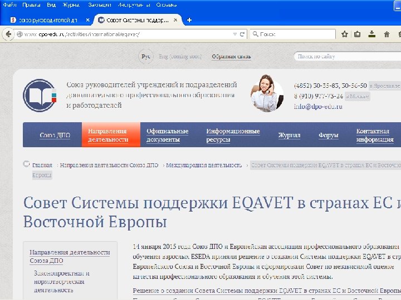This screenshot has height=300, width=401.
Task: Open the Справка menu
Action: click(x=166, y=5)
